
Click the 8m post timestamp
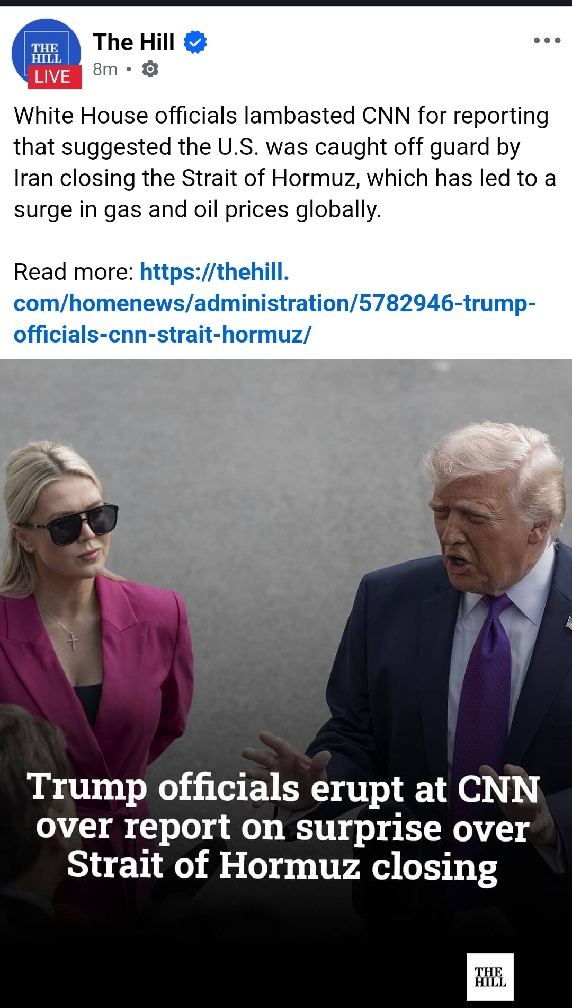[x=105, y=69]
